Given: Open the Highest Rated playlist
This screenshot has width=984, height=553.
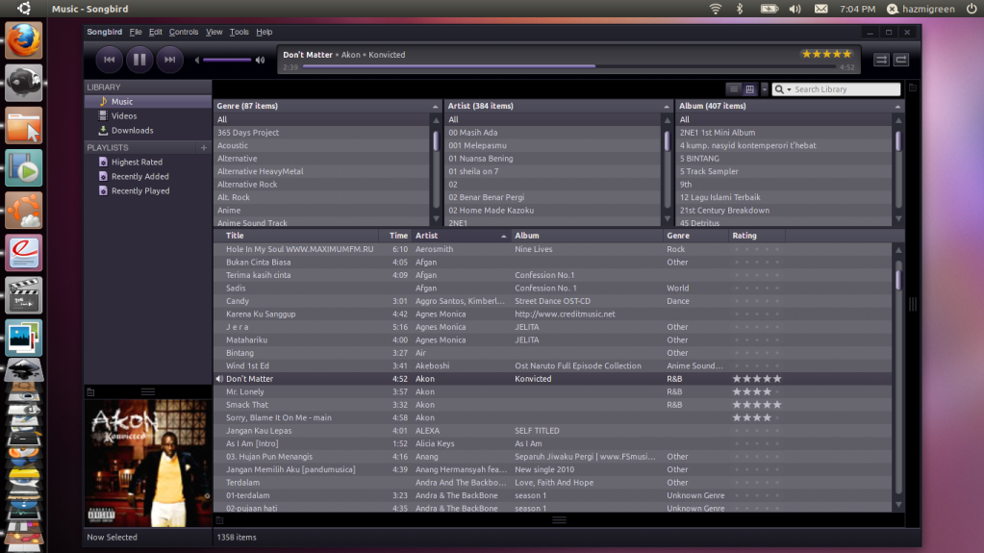Looking at the screenshot, I should point(148,162).
